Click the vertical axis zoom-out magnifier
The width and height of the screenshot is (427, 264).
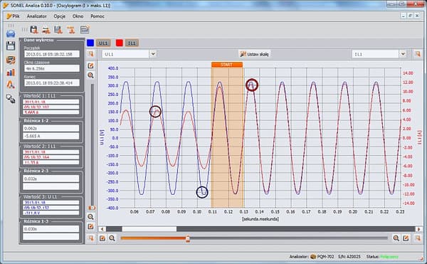pyautogui.click(x=90, y=217)
